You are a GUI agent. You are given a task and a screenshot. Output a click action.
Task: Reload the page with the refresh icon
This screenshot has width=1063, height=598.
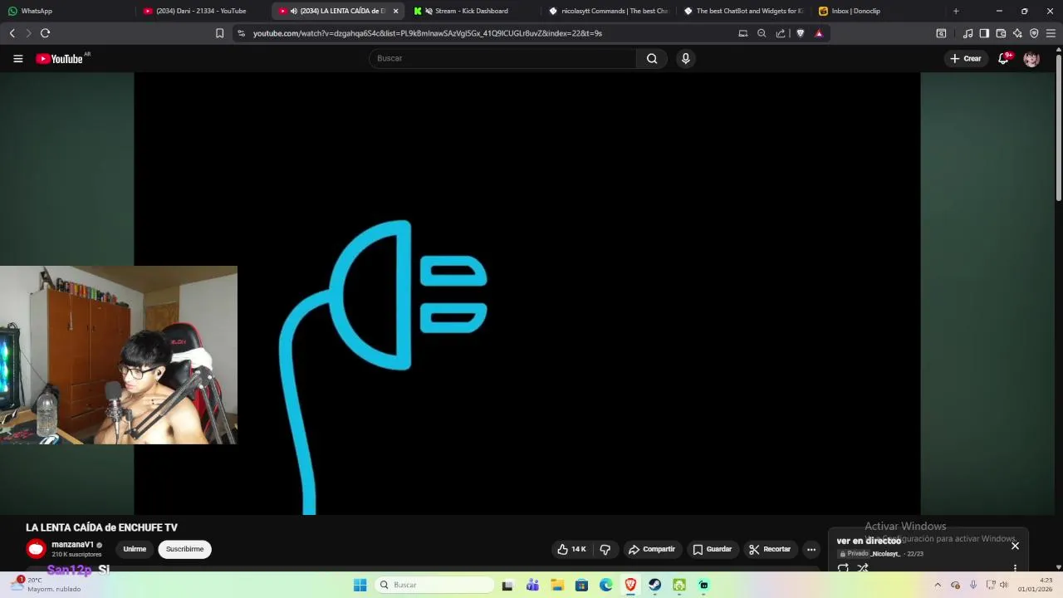[x=45, y=33]
